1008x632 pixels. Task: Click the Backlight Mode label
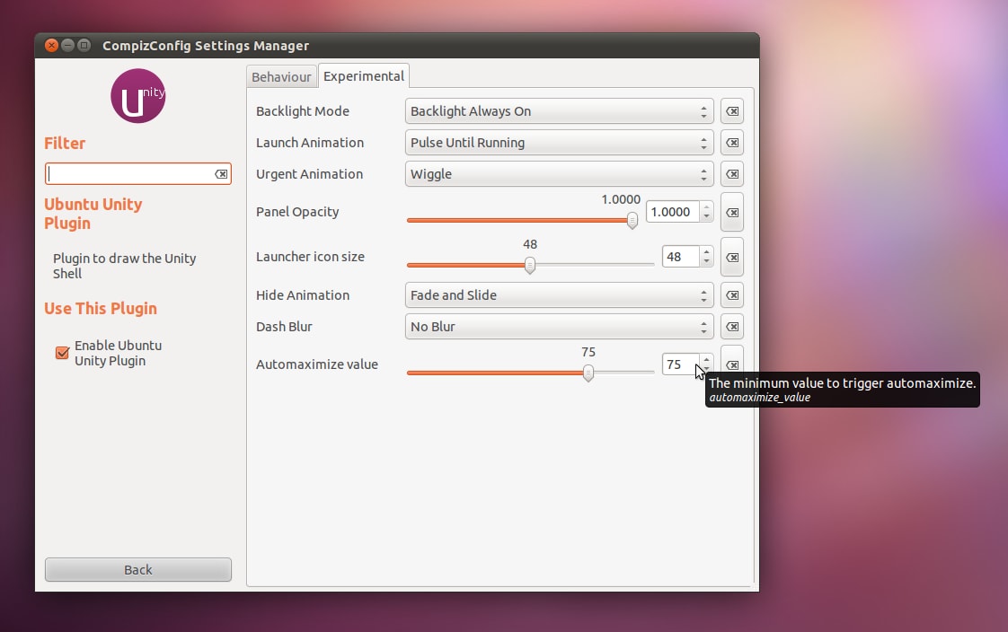[303, 111]
